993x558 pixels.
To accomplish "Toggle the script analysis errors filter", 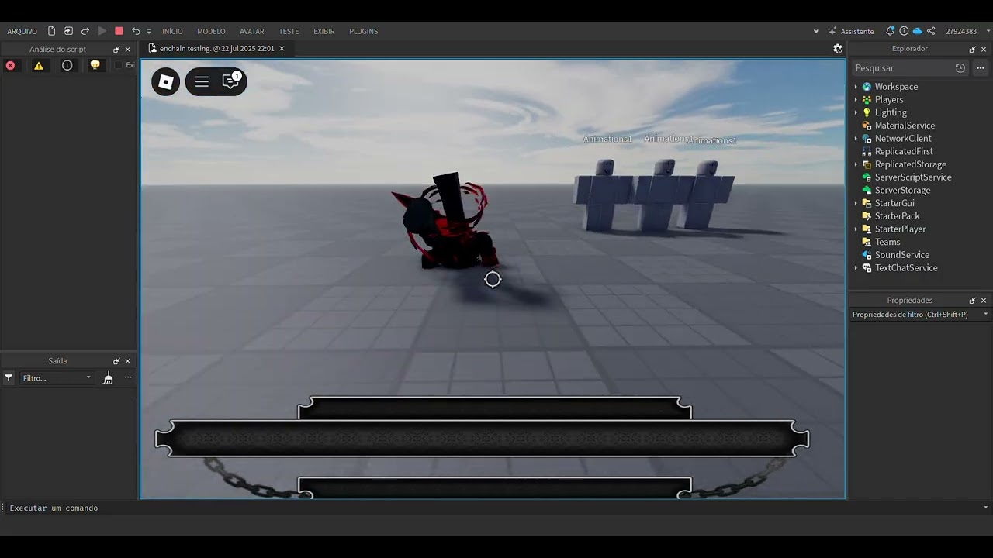I will [x=10, y=65].
